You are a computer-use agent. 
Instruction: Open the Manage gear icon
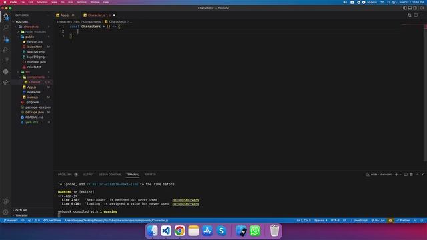pyautogui.click(x=5, y=212)
